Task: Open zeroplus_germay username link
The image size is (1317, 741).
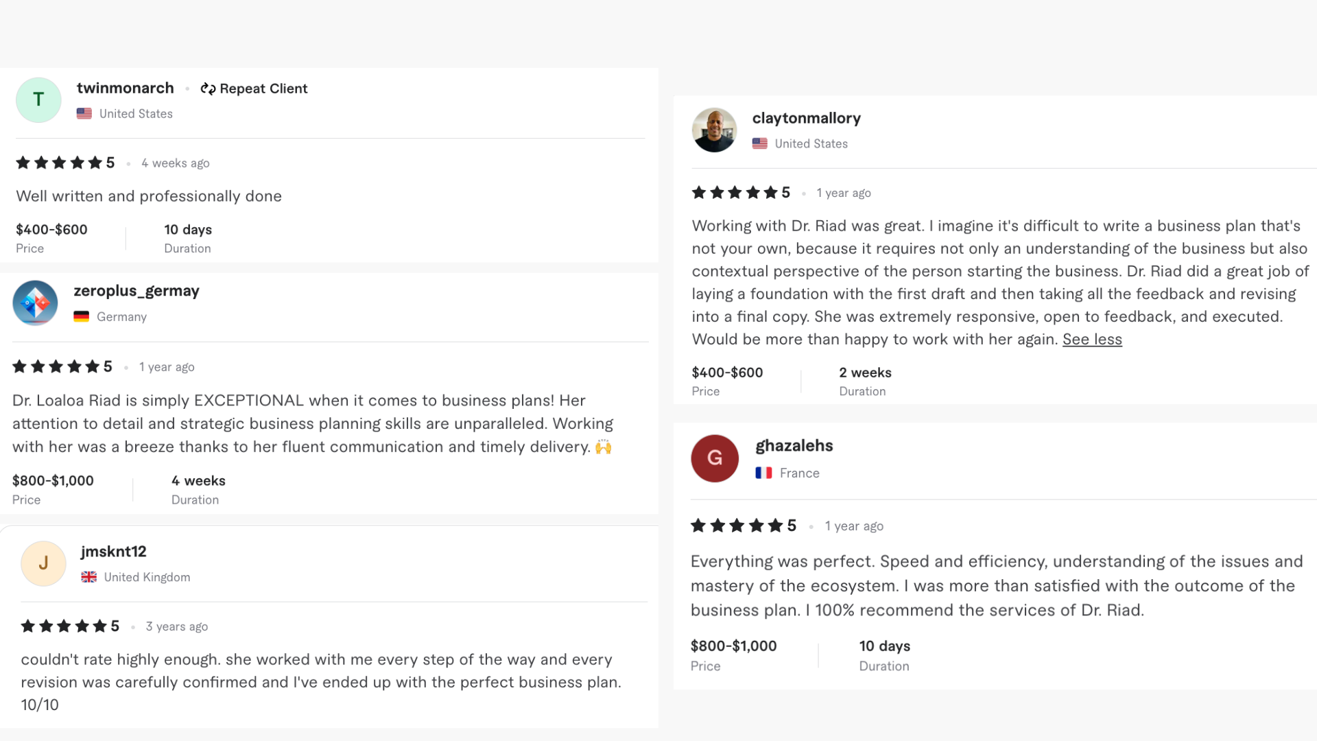Action: 137,291
